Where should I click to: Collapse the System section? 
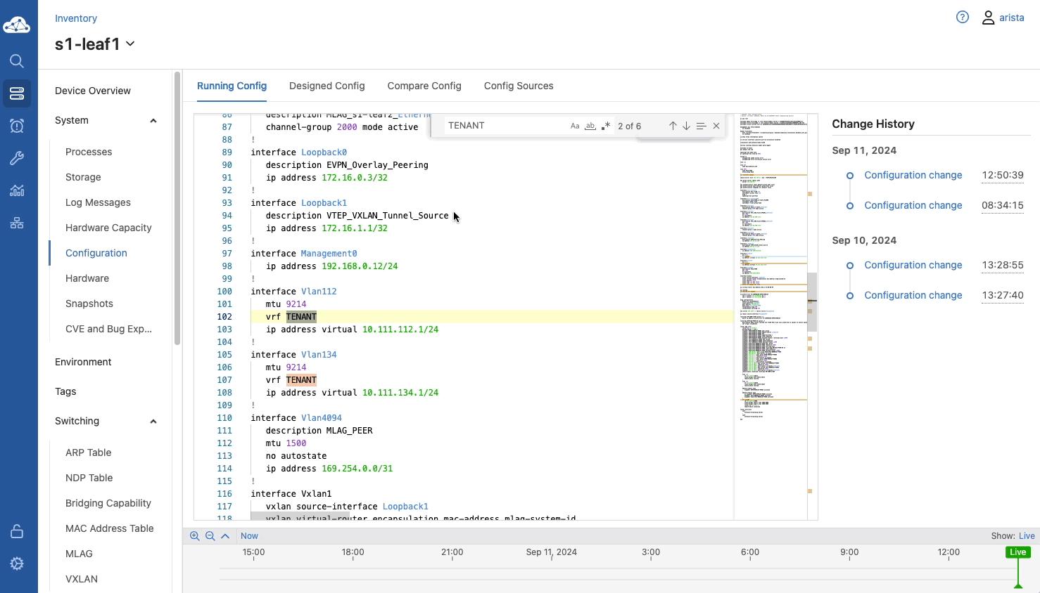(153, 121)
